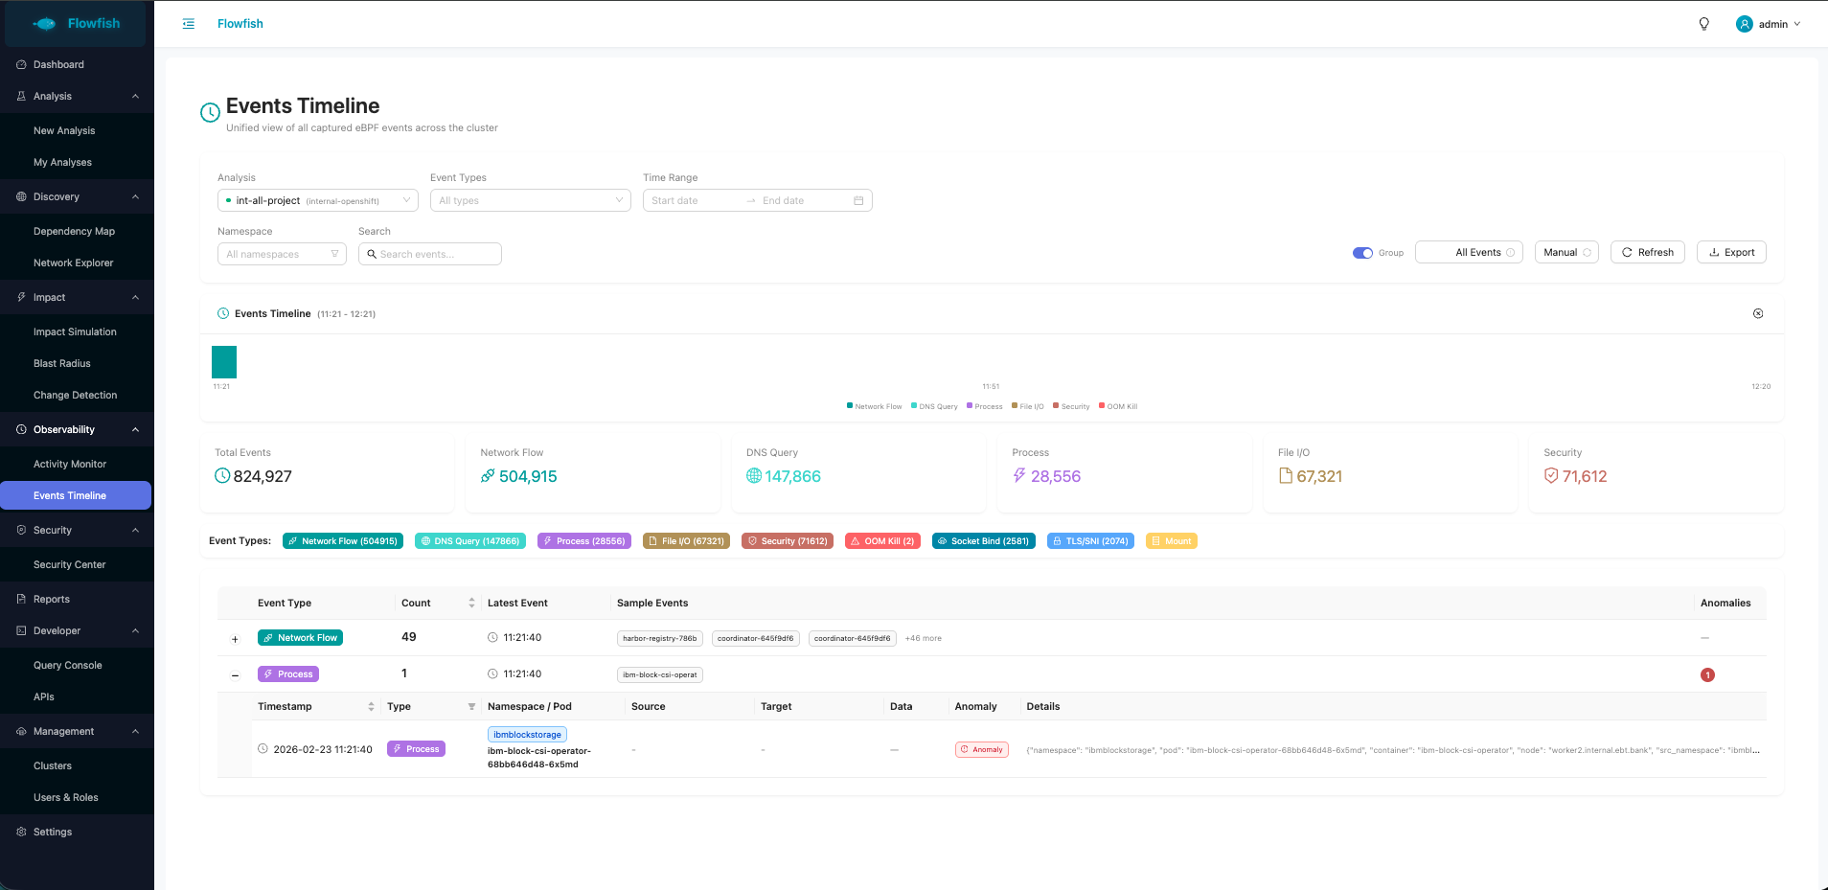Filter by OOM Kill (2) tag
The image size is (1828, 890).
tap(882, 541)
